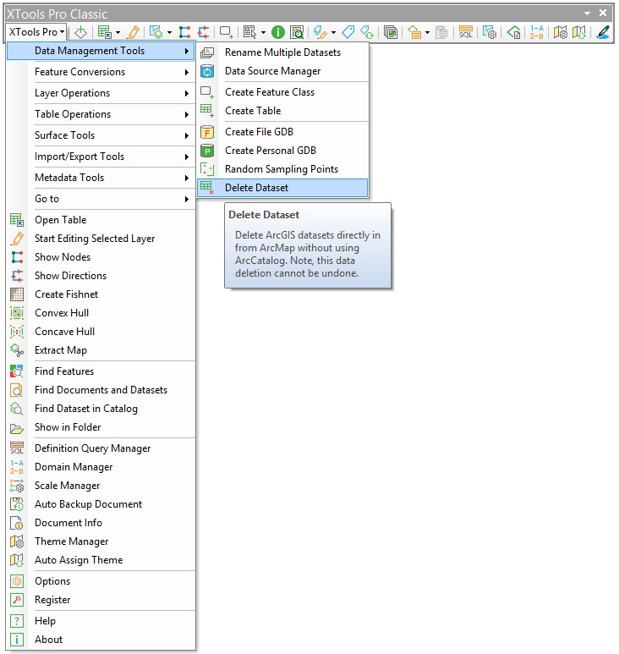
Task: Click the Create Table grid-plus icon
Action: tap(207, 111)
